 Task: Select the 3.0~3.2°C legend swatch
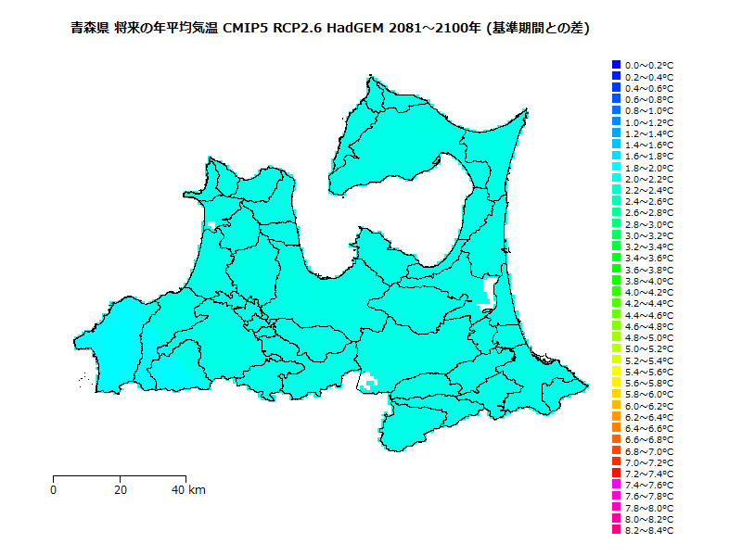[616, 235]
